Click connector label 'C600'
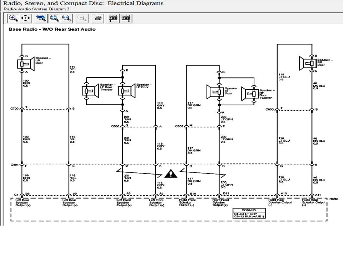 tap(179, 126)
